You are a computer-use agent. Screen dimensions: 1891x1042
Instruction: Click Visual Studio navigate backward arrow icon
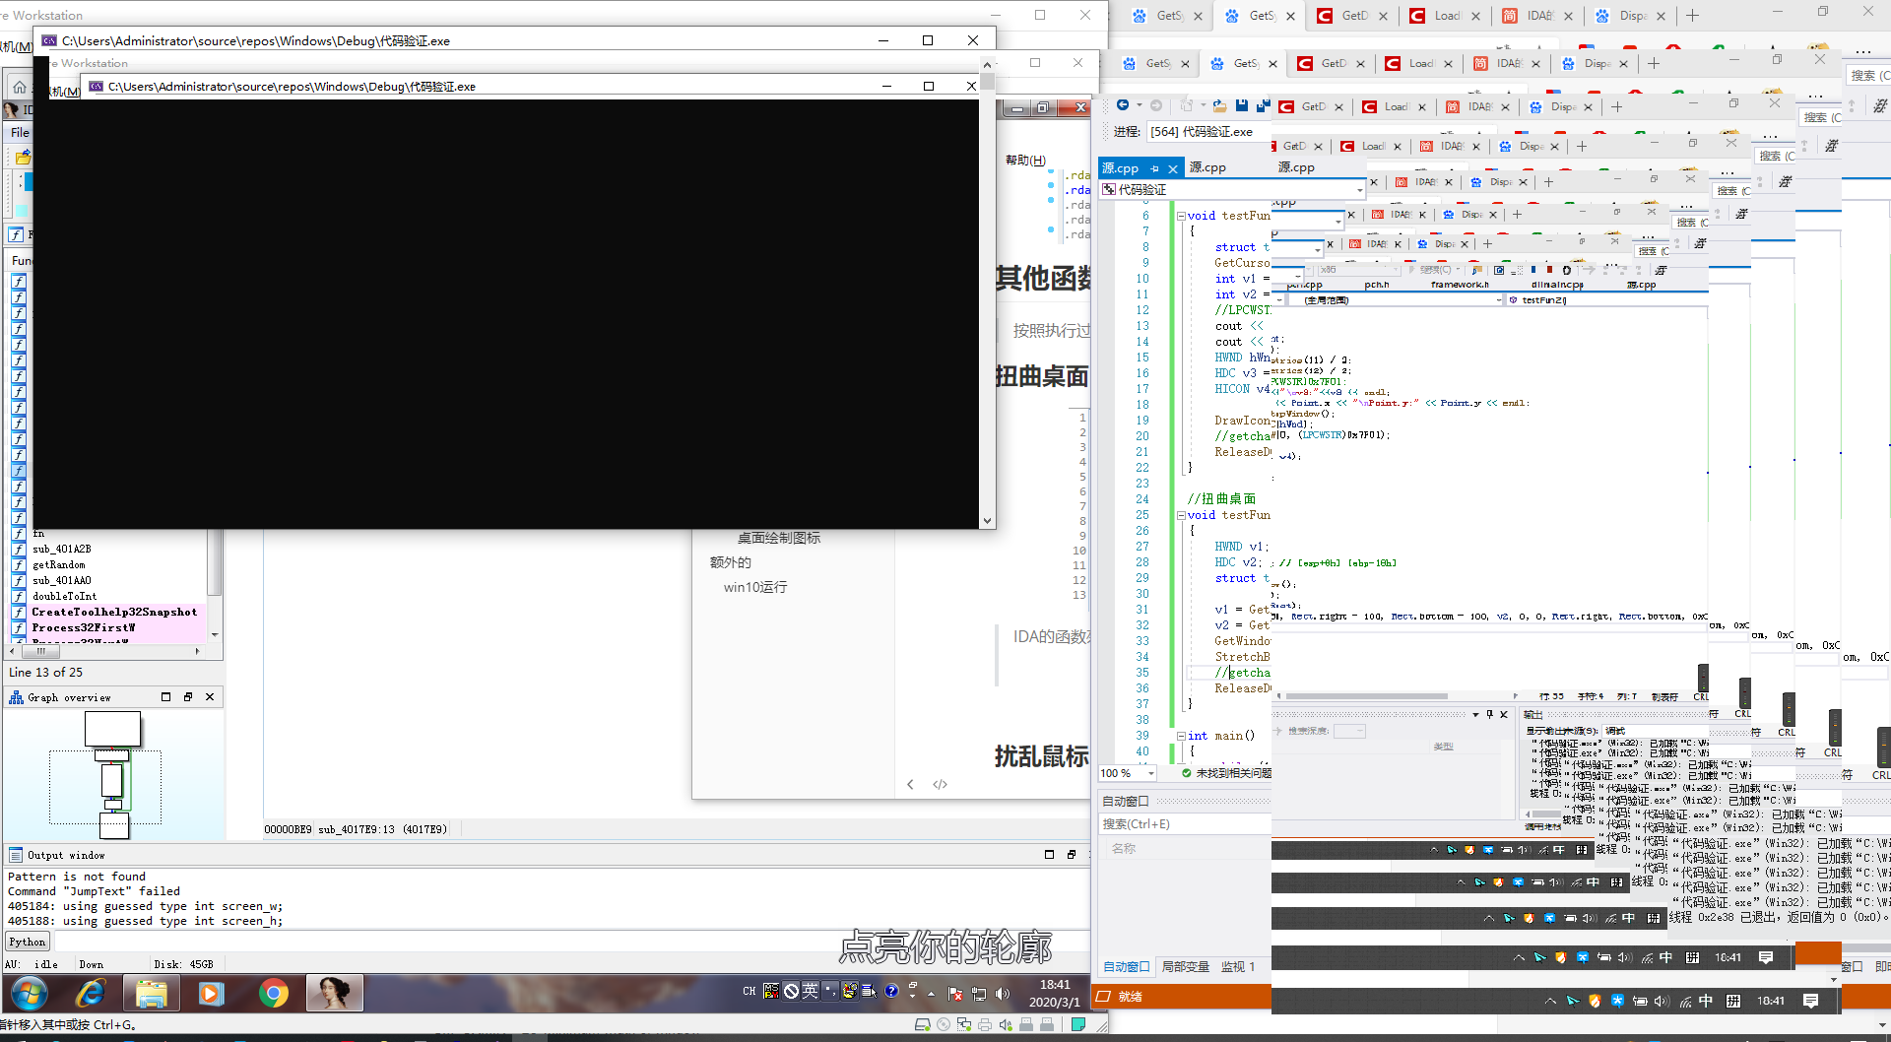pos(1122,105)
